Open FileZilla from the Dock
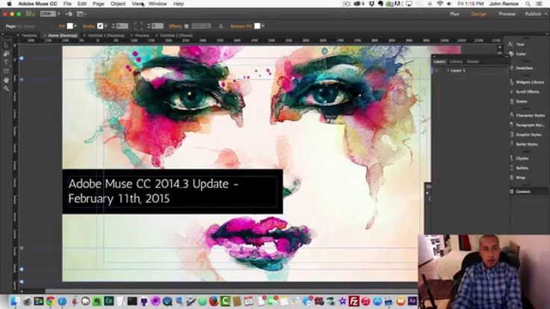Screen dimensions: 550x309 point(353,301)
